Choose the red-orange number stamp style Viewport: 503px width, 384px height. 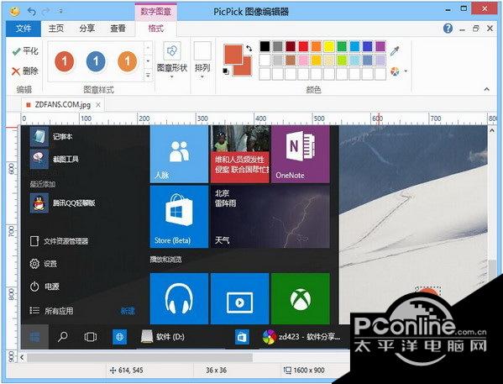(x=65, y=61)
